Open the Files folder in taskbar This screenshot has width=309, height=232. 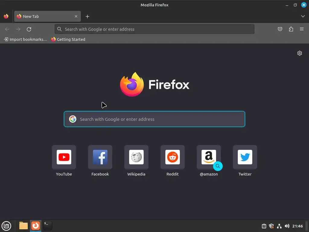click(24, 226)
